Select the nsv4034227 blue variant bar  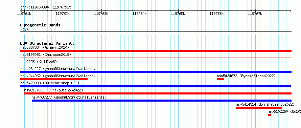point(156,72)
